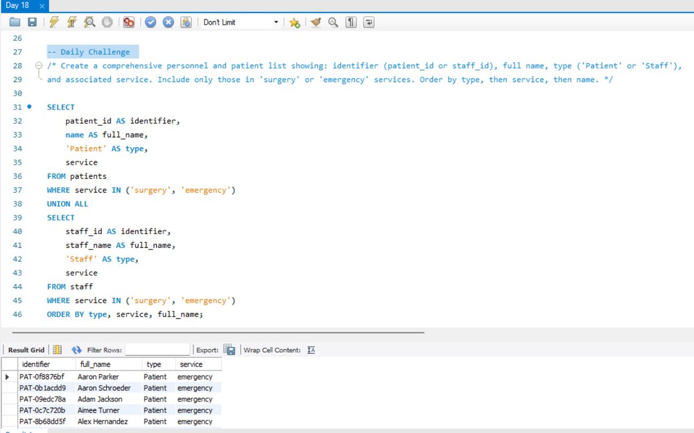Sort by the type column header
This screenshot has width=694, height=433.
158,364
